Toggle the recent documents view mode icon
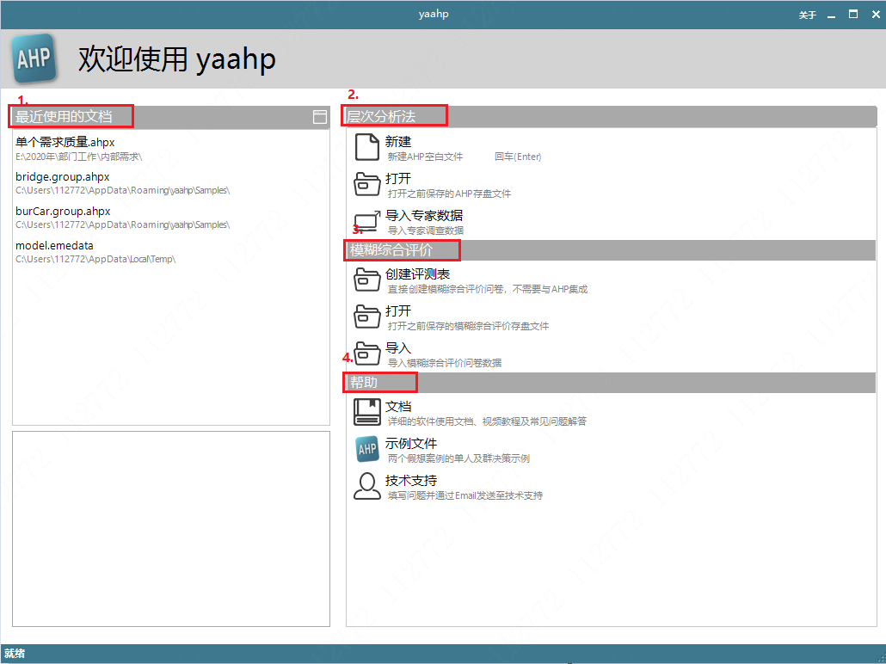This screenshot has height=664, width=886. pyautogui.click(x=319, y=116)
